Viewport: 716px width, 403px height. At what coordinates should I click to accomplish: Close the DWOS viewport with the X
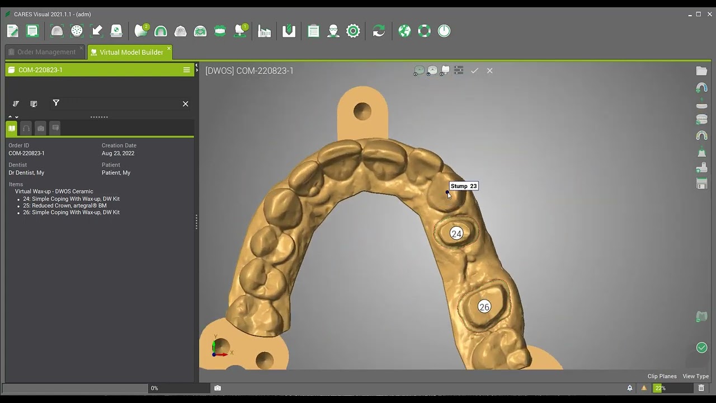pyautogui.click(x=489, y=71)
